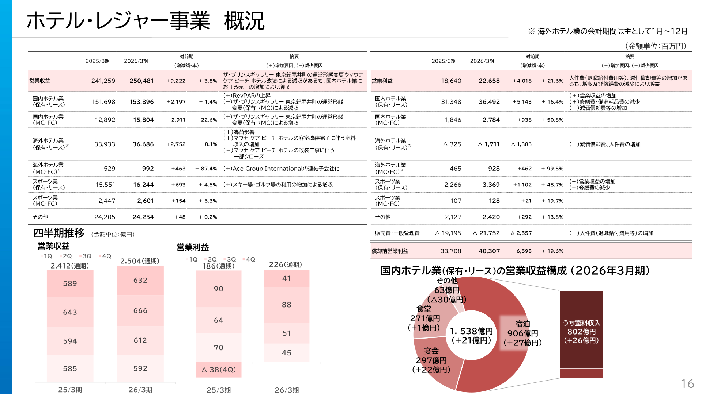Click the 償却前営業利益 value 40,307

(489, 251)
